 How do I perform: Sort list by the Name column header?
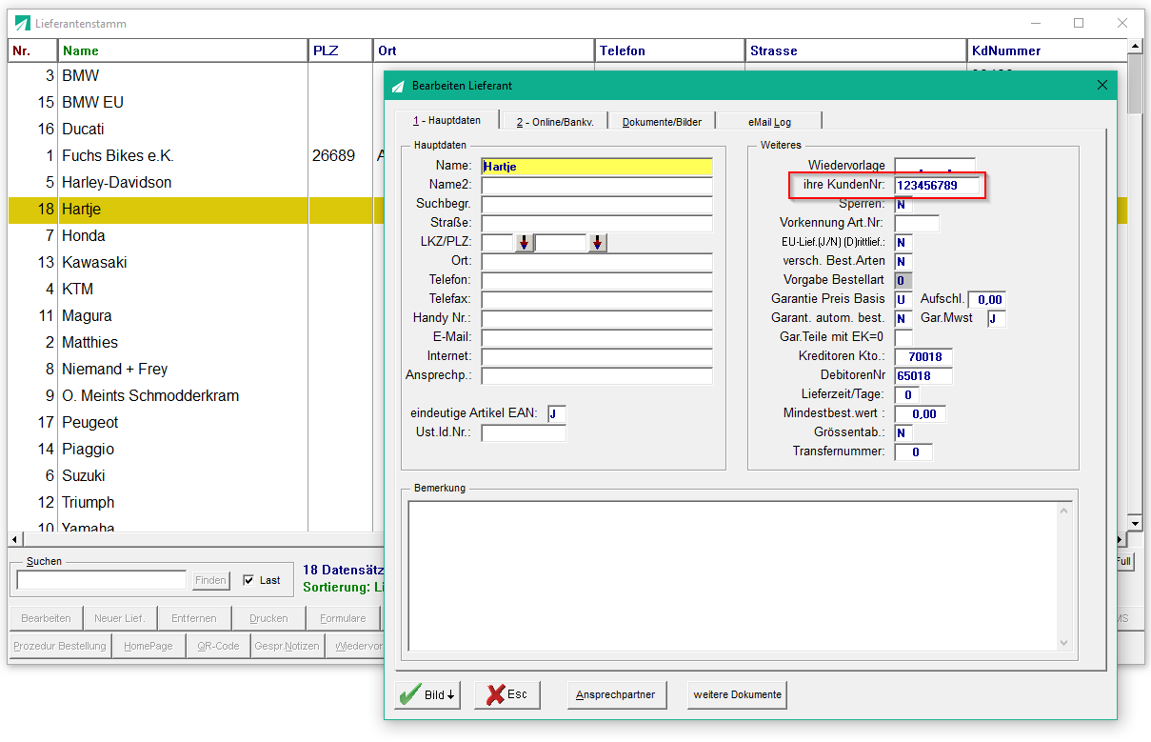coord(183,50)
